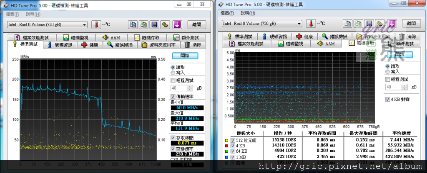Open 檔案 menu in right window
427x173 pixels.
tap(227, 13)
